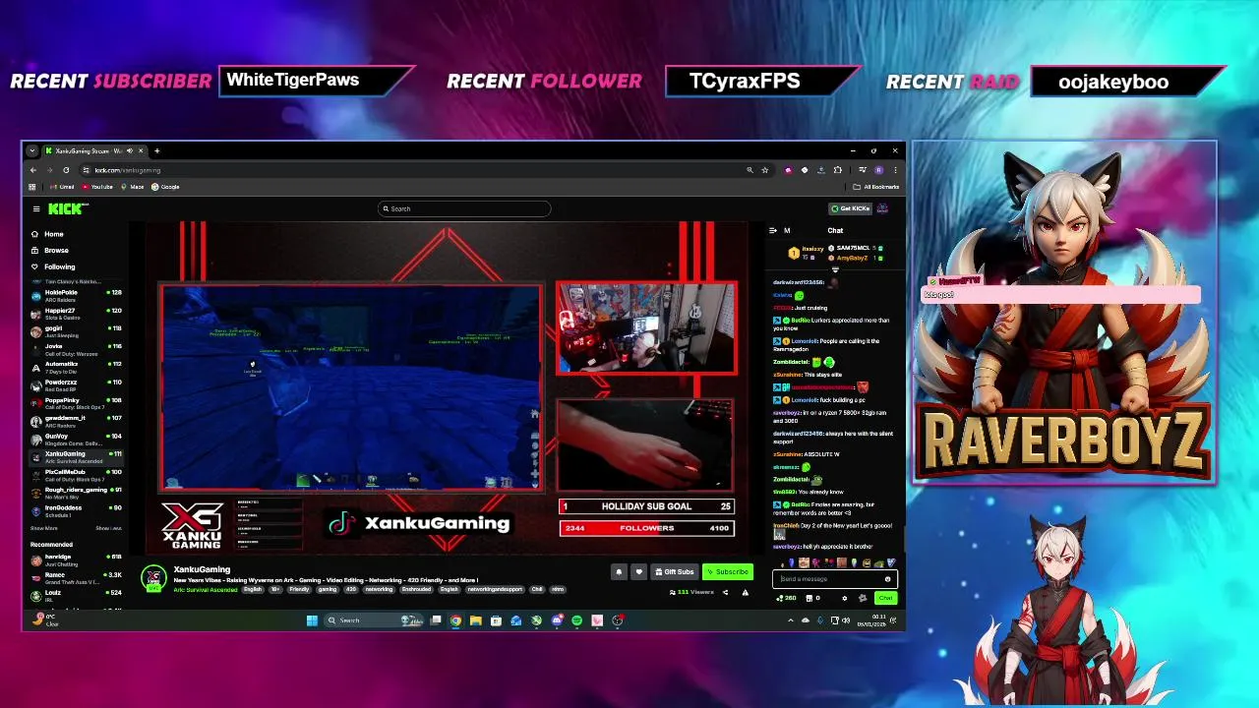
Task: Click the green Chat send button
Action: pos(885,598)
